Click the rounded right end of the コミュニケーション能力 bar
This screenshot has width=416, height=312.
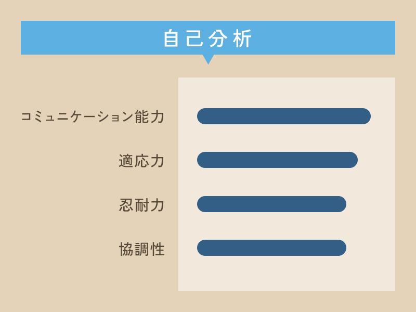[365, 116]
